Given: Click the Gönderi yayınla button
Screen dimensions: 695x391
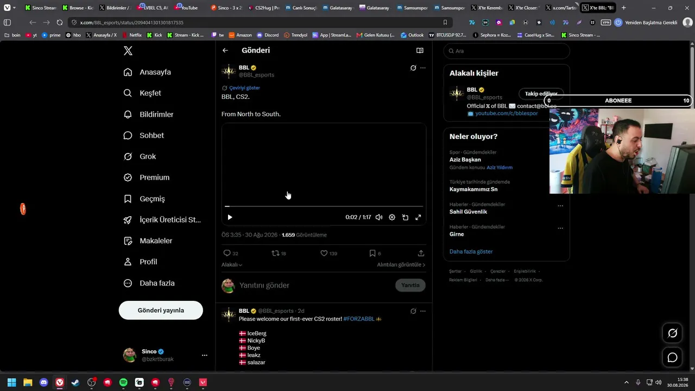Looking at the screenshot, I should tap(161, 310).
